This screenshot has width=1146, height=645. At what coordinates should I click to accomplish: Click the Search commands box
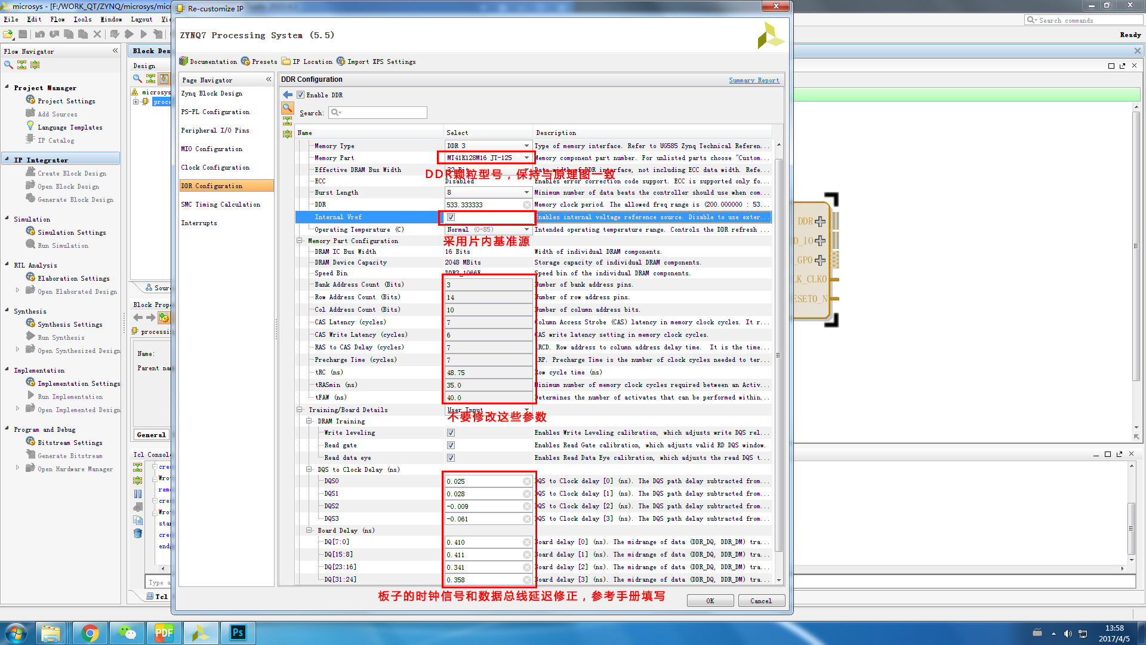click(1083, 20)
